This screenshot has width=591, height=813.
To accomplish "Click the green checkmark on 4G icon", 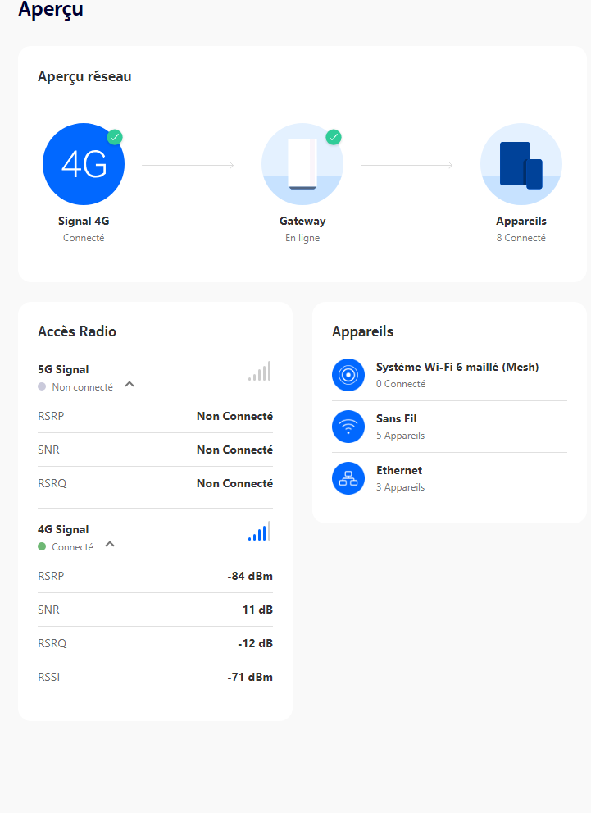I will point(115,137).
